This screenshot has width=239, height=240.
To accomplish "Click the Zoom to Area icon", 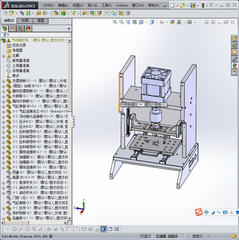I will pos(122,22).
